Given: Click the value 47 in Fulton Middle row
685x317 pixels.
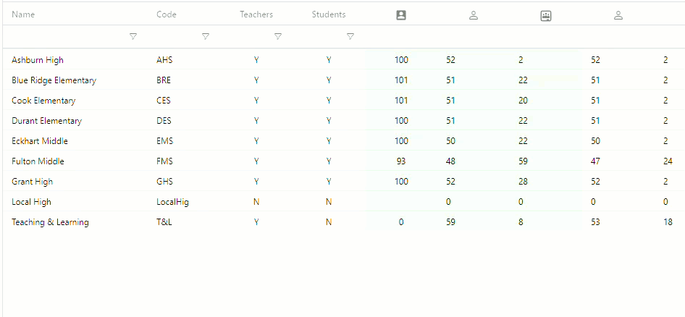Looking at the screenshot, I should click(595, 161).
